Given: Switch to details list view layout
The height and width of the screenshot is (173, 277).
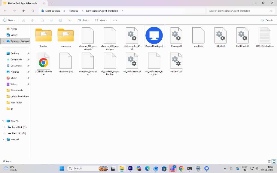Looking at the screenshot, I should pos(269,161).
